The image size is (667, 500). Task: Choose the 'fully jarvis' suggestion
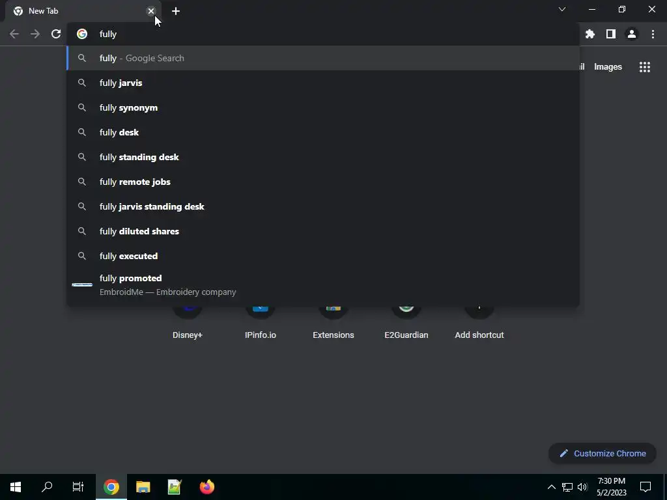tap(323, 83)
